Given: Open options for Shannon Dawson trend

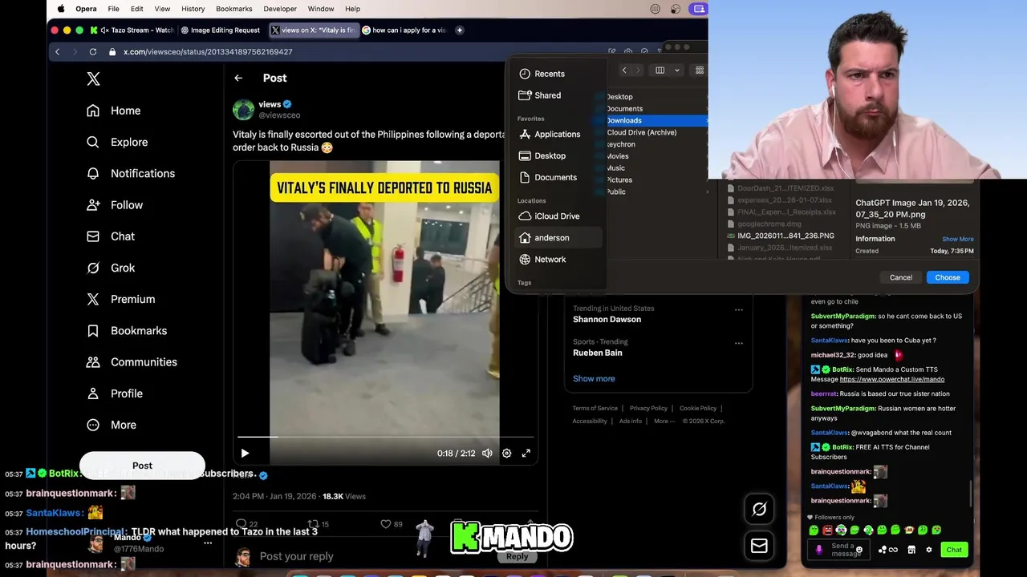Looking at the screenshot, I should [739, 309].
